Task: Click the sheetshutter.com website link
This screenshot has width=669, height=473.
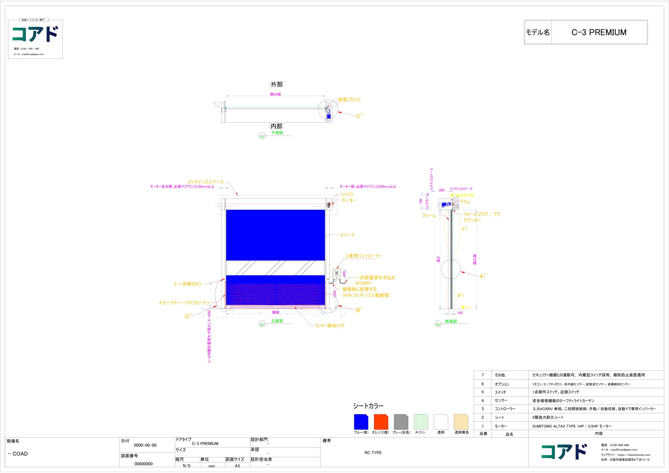Action: pos(634,455)
